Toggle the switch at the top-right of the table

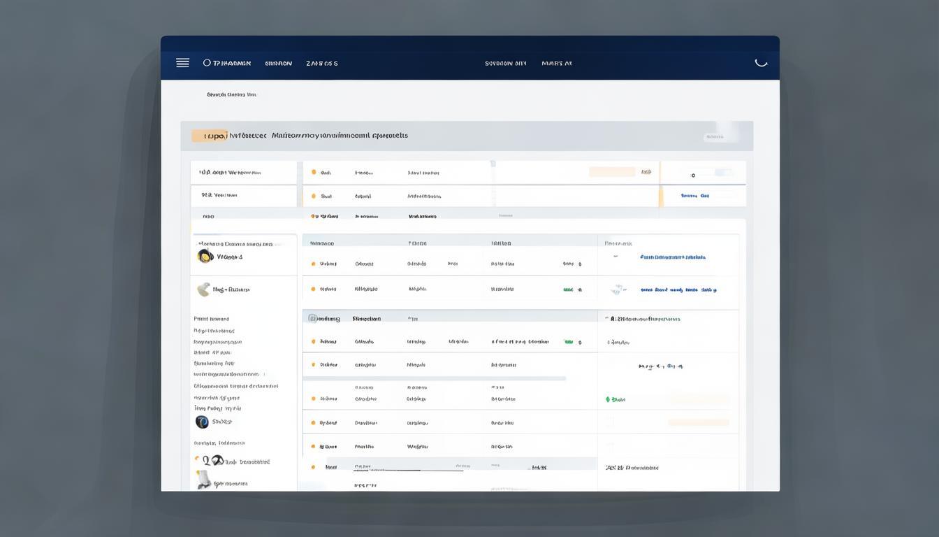click(722, 173)
